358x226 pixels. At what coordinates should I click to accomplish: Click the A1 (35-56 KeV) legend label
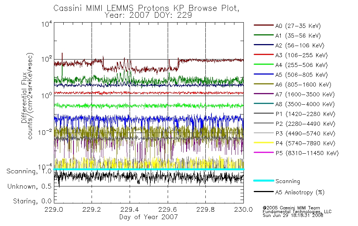[298, 36]
